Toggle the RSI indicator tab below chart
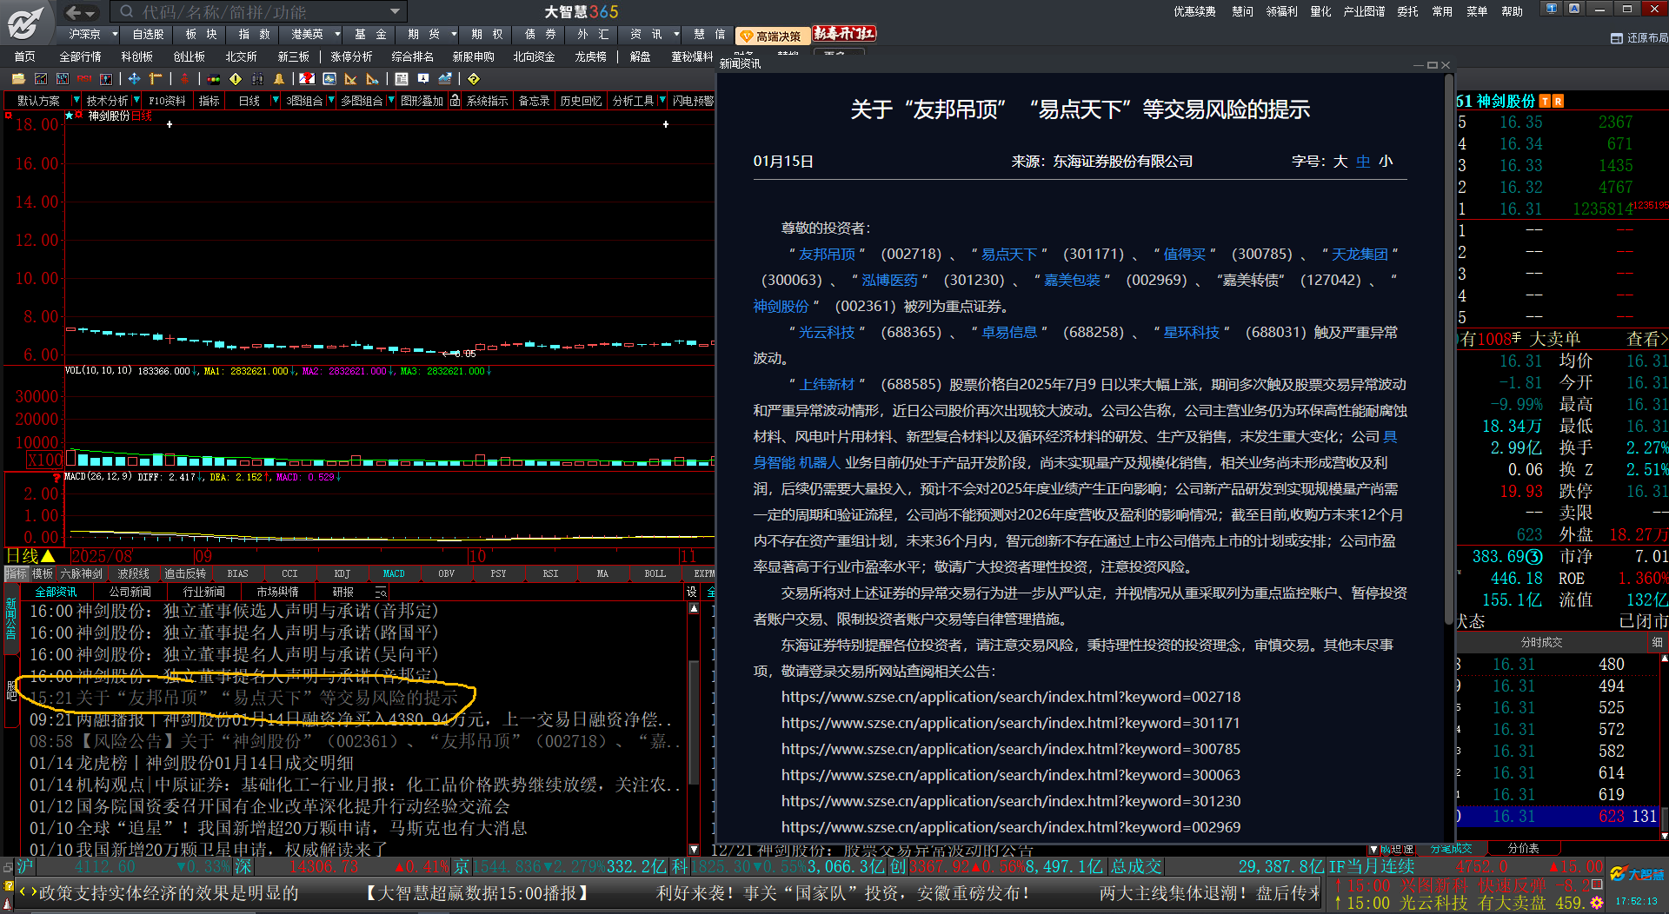The image size is (1669, 914). click(x=550, y=573)
